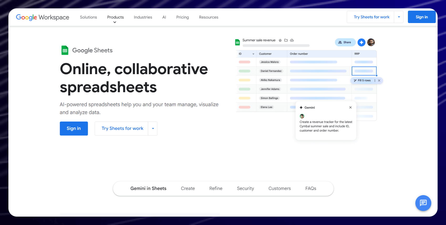Select the Simon Ballings chip
This screenshot has height=225, width=446.
269,98
